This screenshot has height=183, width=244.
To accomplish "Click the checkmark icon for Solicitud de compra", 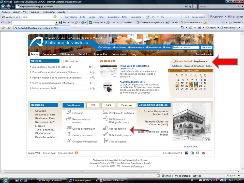I will tap(105, 134).
